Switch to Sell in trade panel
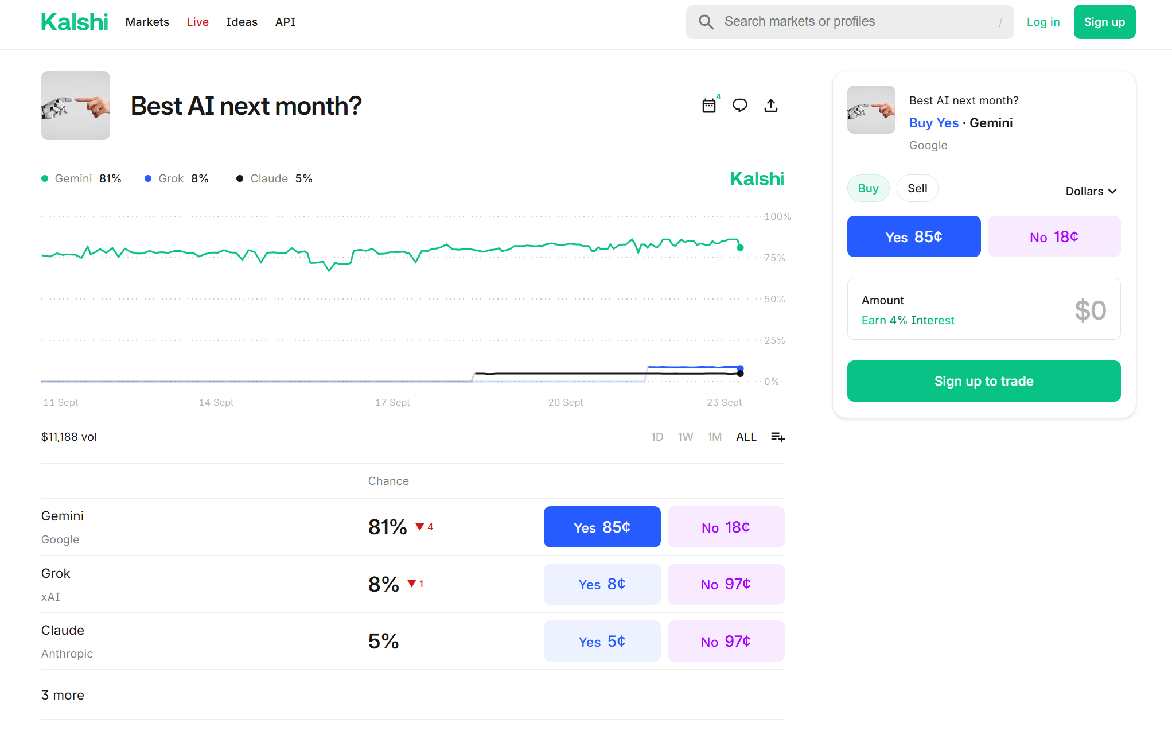1172x742 pixels. point(917,188)
